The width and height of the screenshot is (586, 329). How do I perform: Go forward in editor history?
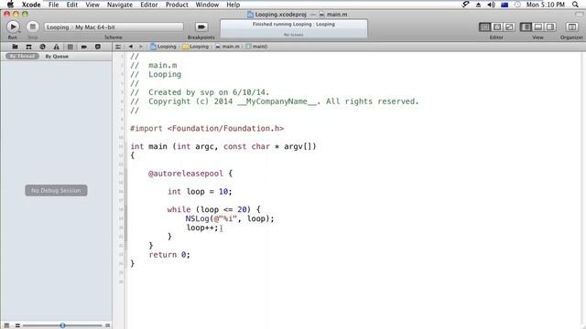coord(141,47)
